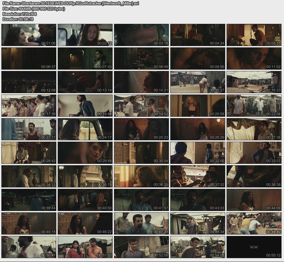Open blonde profile thumbnail 00:36:25
284x262 pixels.
141,176
